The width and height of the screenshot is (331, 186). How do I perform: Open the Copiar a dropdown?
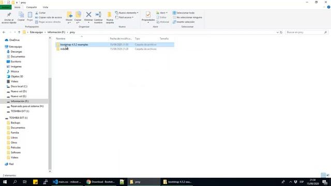click(78, 18)
